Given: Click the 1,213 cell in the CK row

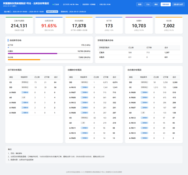Looking at the screenshot, I should pos(156,87).
